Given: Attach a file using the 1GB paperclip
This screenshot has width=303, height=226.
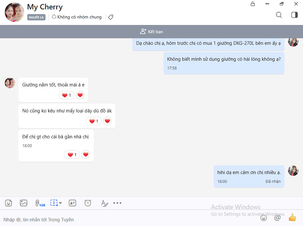Looking at the screenshot, I should 38,203.
